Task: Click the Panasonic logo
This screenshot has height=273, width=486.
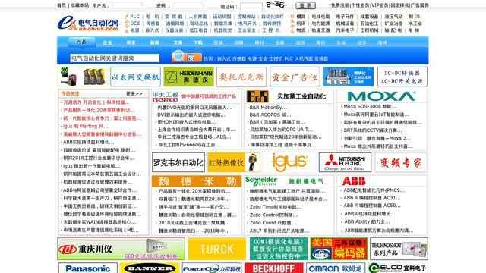Action: click(x=88, y=268)
